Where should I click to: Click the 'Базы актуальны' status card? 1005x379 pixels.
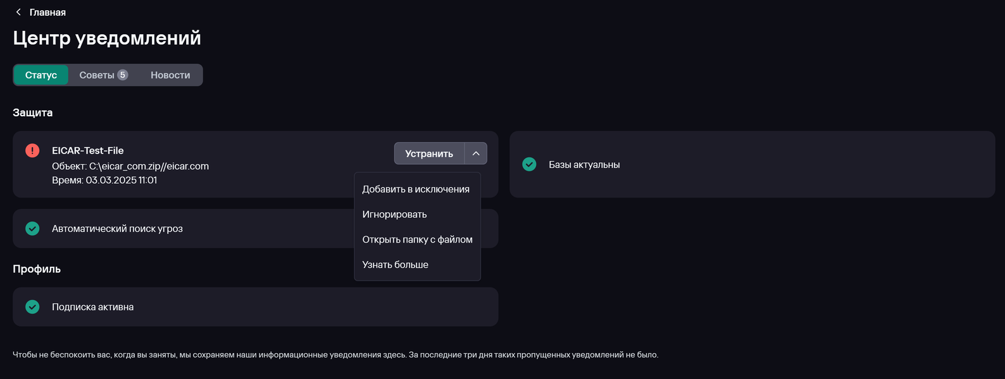752,164
